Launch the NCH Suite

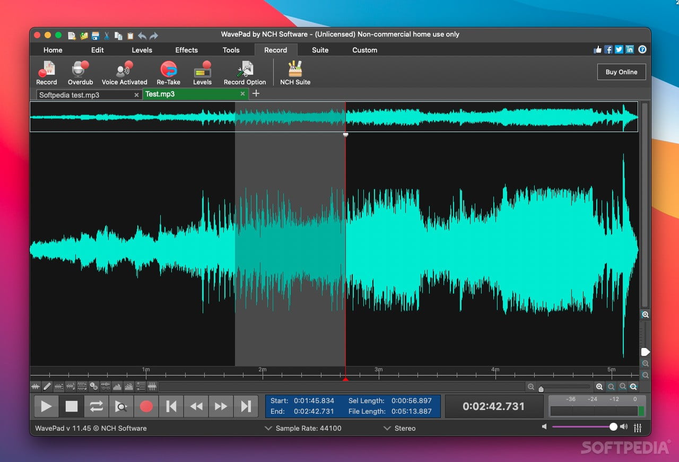[295, 73]
